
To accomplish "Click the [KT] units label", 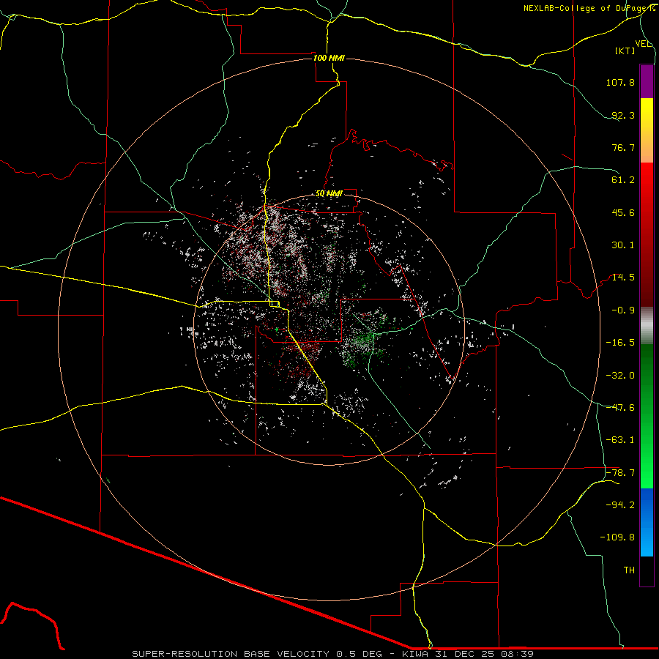I will tap(625, 51).
